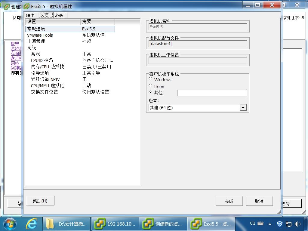Maximize the Esxi5.5 properties dialog
This screenshot has width=308, height=231.
(x=258, y=5)
